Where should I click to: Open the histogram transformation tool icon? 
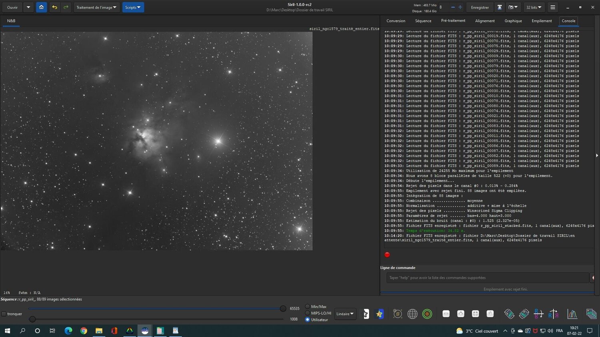point(572,314)
